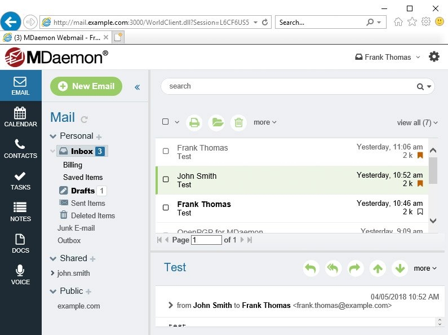The width and height of the screenshot is (448, 335).
Task: Switch to the Calendar section
Action: click(21, 117)
